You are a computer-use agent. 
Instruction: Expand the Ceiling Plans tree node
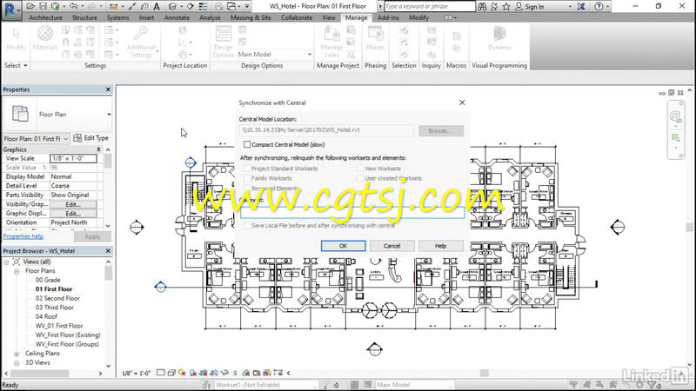pos(17,354)
